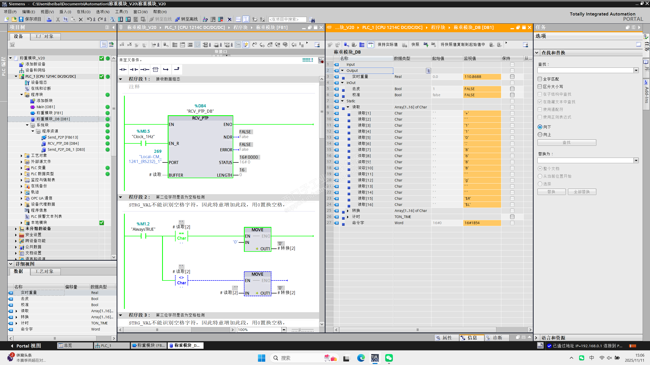Click the empty box instruction icon

(x=155, y=69)
